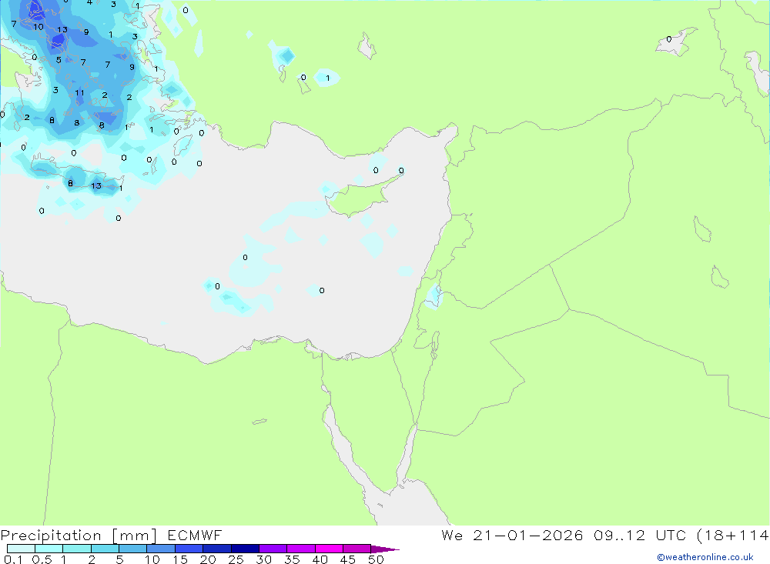Click the "(18+114" forecast run text
Image resolution: width=770 pixels, height=564 pixels.
tap(733, 535)
